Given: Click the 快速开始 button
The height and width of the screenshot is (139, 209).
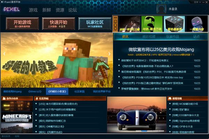Looking at the screenshot, I should tap(59, 24).
